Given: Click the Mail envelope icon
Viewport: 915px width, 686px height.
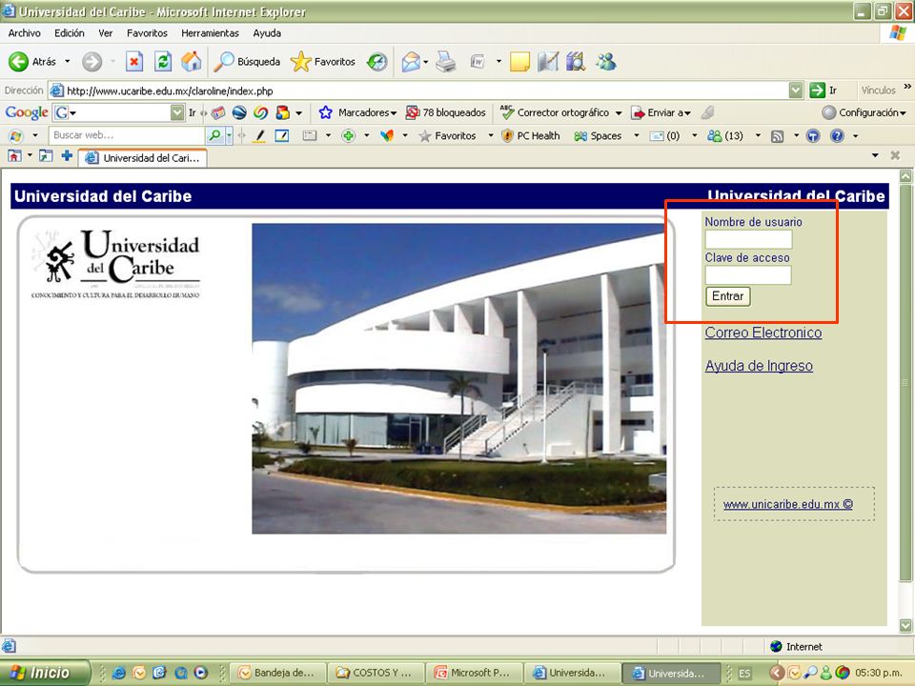Looking at the screenshot, I should pyautogui.click(x=411, y=61).
